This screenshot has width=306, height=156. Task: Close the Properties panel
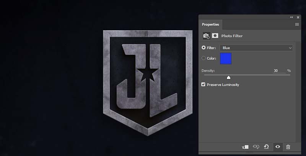[298, 17]
